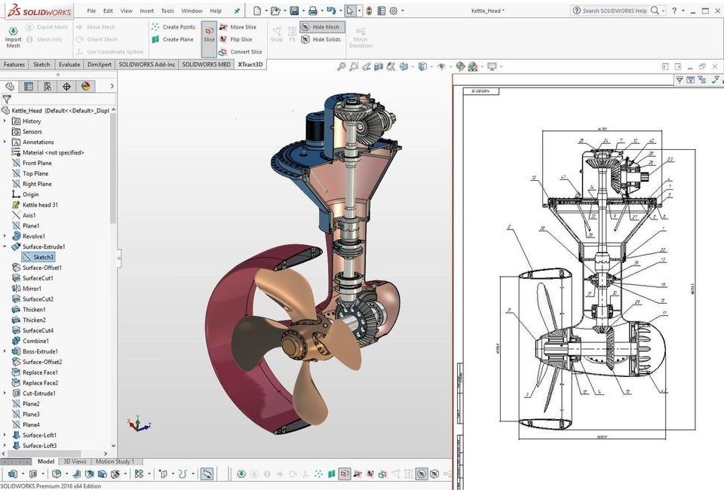This screenshot has width=724, height=490.
Task: Expand the Cut-Extrude1 feature
Action: tap(5, 393)
